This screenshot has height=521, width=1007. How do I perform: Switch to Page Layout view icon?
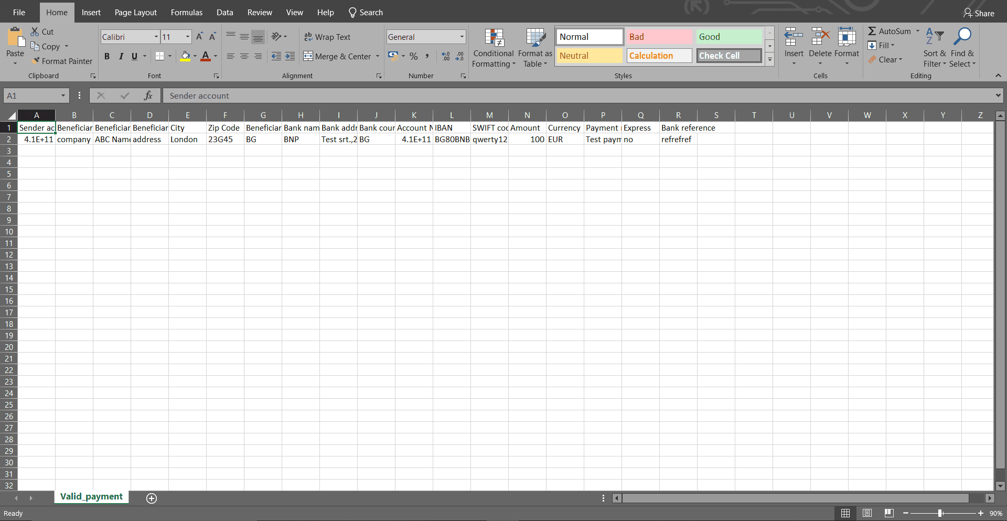(867, 513)
